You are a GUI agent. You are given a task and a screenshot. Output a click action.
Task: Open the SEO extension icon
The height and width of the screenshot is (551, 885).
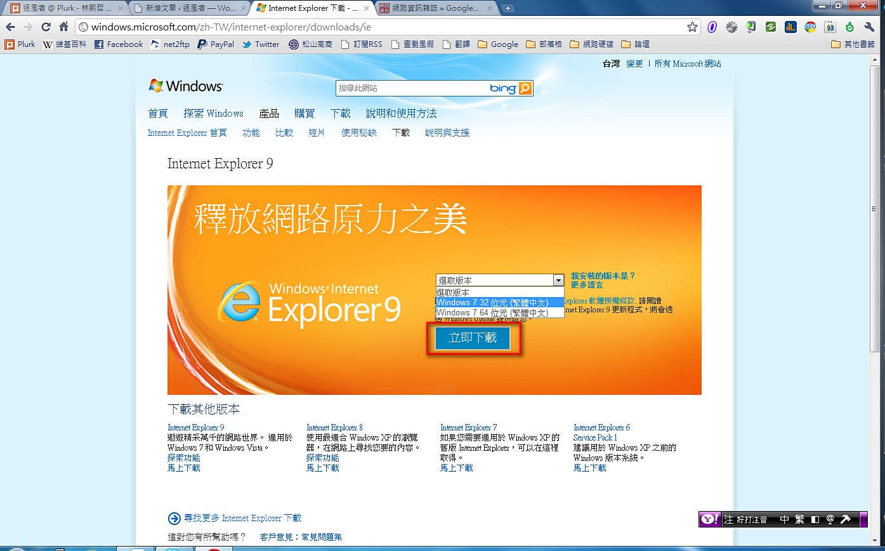point(810,27)
